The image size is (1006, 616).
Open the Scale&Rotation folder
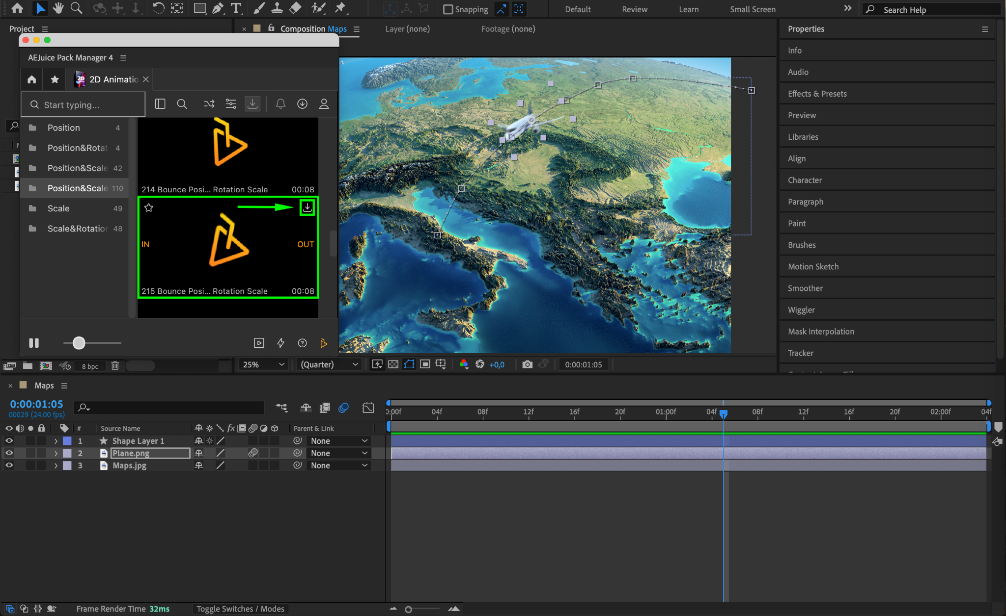(x=77, y=229)
